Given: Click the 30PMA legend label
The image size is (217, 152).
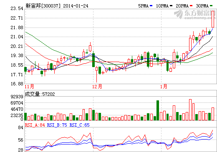Looking at the screenshot, I should (202, 6).
